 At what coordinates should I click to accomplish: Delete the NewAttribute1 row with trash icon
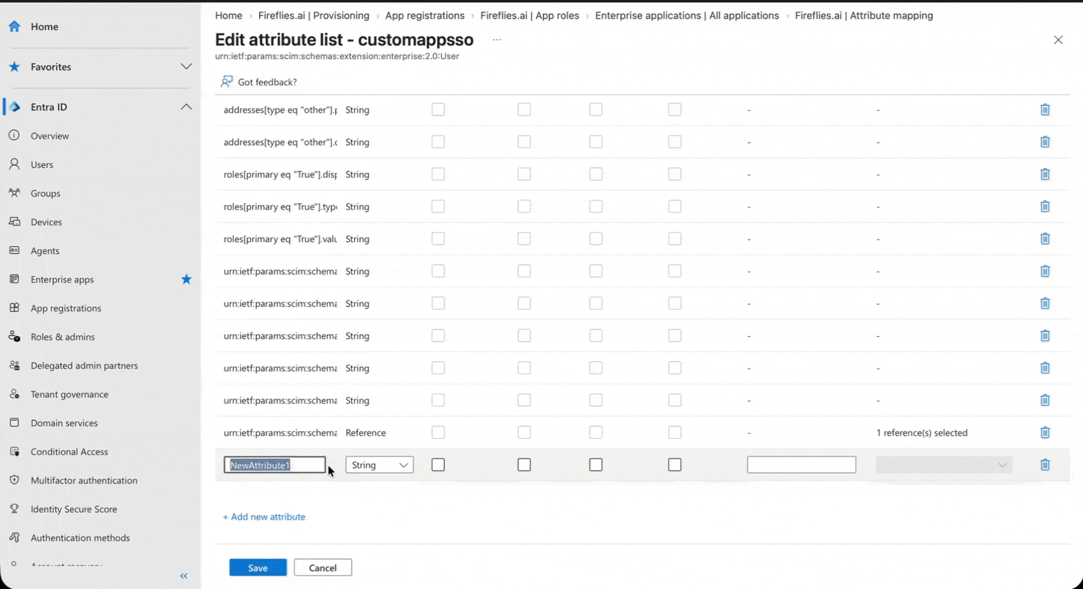1045,465
